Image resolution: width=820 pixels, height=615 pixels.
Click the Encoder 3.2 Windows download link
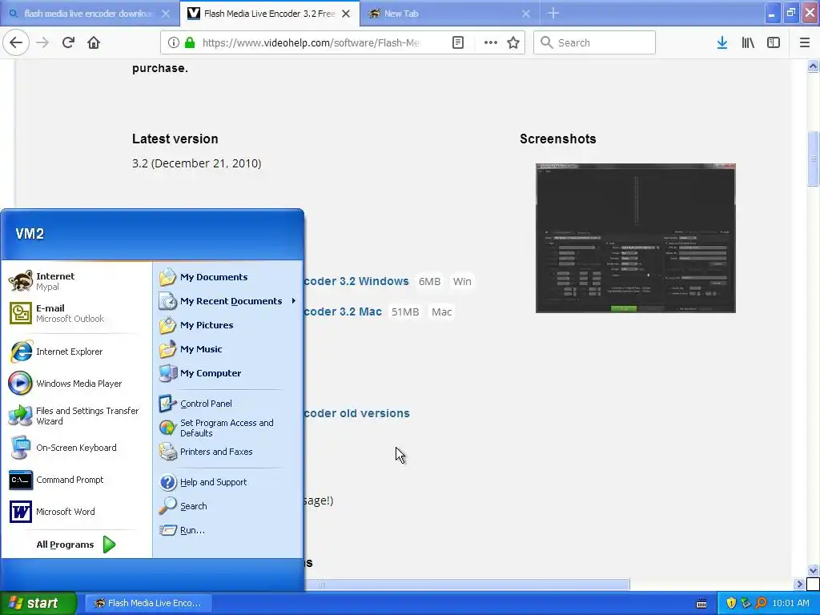click(x=356, y=281)
